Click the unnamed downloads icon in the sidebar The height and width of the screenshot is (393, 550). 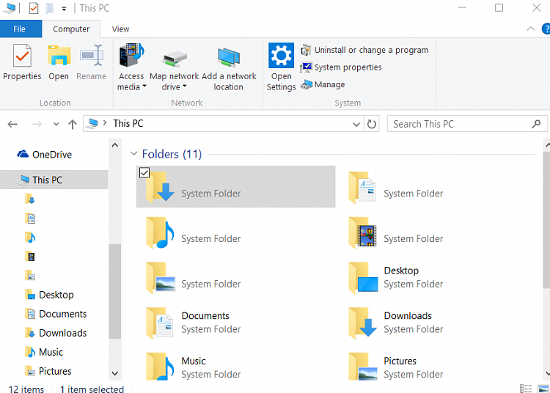30,199
